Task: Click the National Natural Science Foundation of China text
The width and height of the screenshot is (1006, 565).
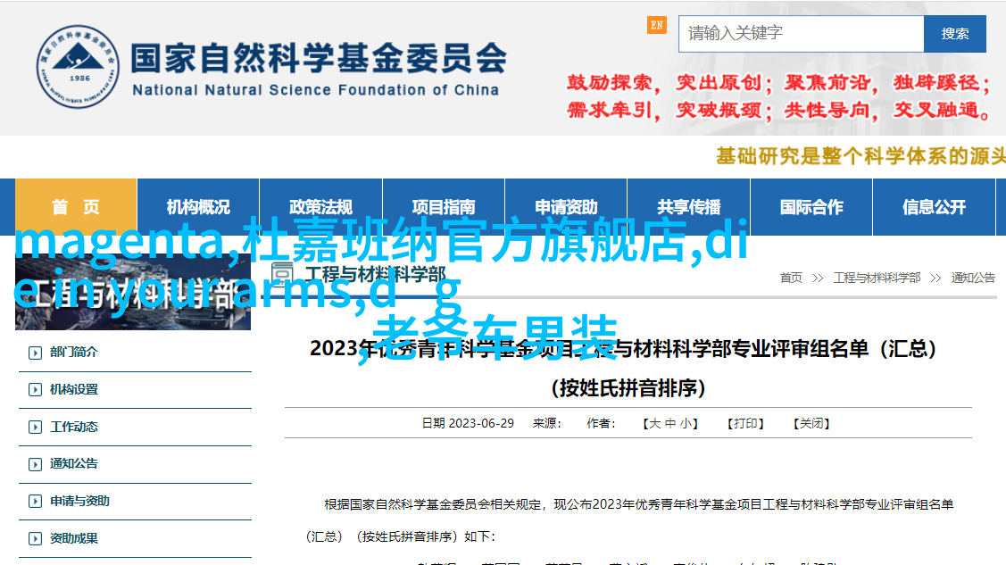Action: (x=316, y=90)
